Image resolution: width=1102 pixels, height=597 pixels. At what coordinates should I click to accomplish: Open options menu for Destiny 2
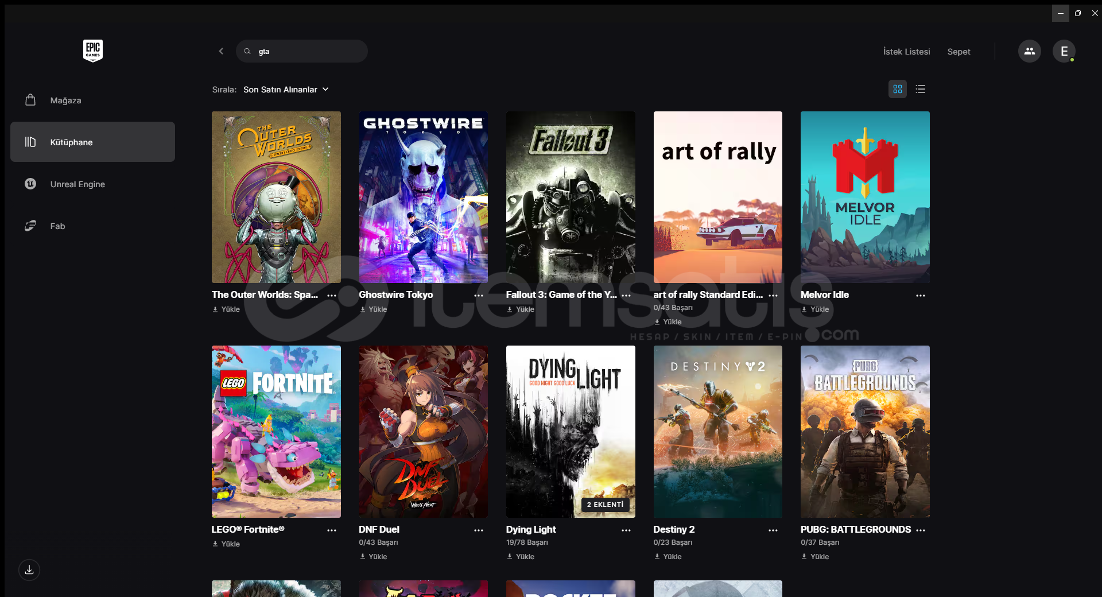click(773, 530)
